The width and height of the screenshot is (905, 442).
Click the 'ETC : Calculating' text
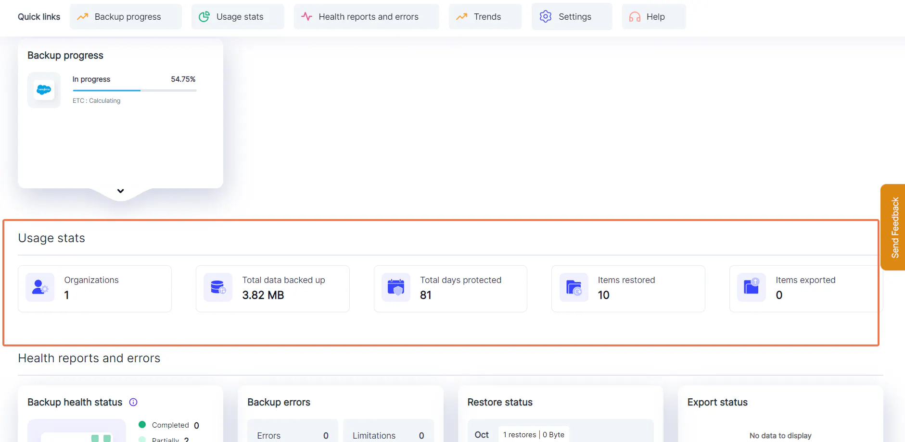tap(97, 101)
